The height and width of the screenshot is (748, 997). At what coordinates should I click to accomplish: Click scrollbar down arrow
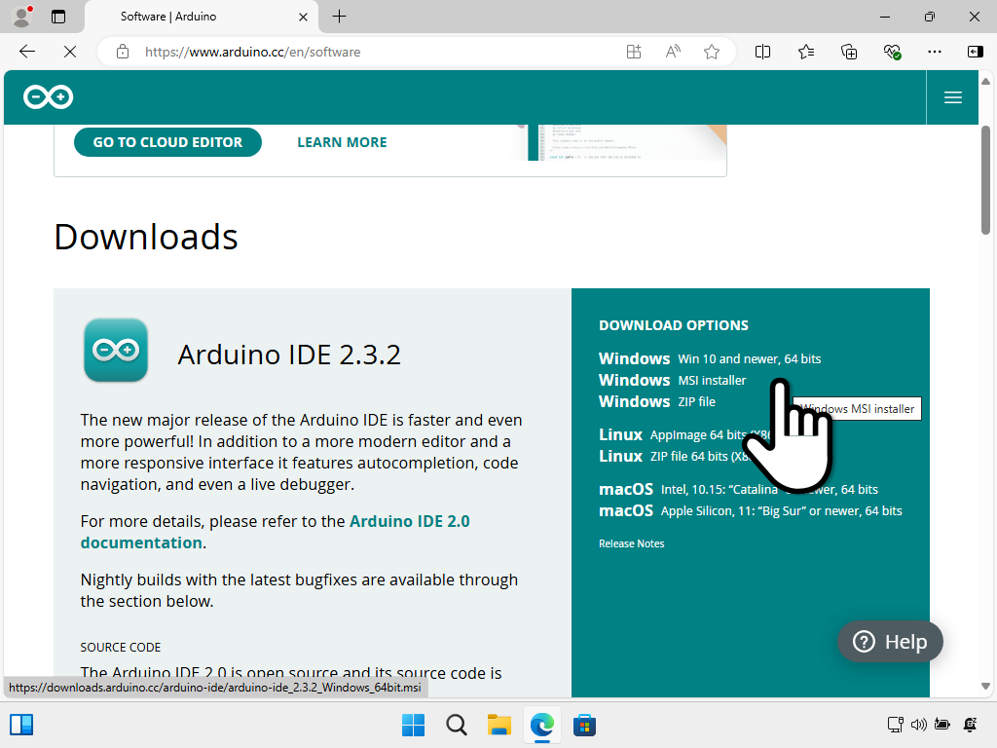[x=985, y=687]
